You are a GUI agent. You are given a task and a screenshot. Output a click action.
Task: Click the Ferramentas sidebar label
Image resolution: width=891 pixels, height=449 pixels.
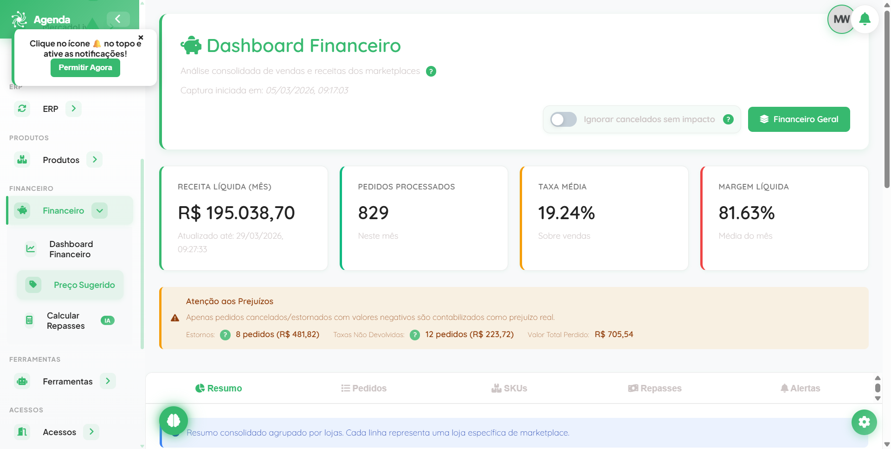[x=68, y=382]
